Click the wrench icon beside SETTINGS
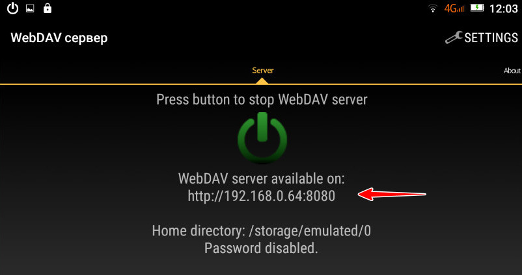 click(454, 38)
